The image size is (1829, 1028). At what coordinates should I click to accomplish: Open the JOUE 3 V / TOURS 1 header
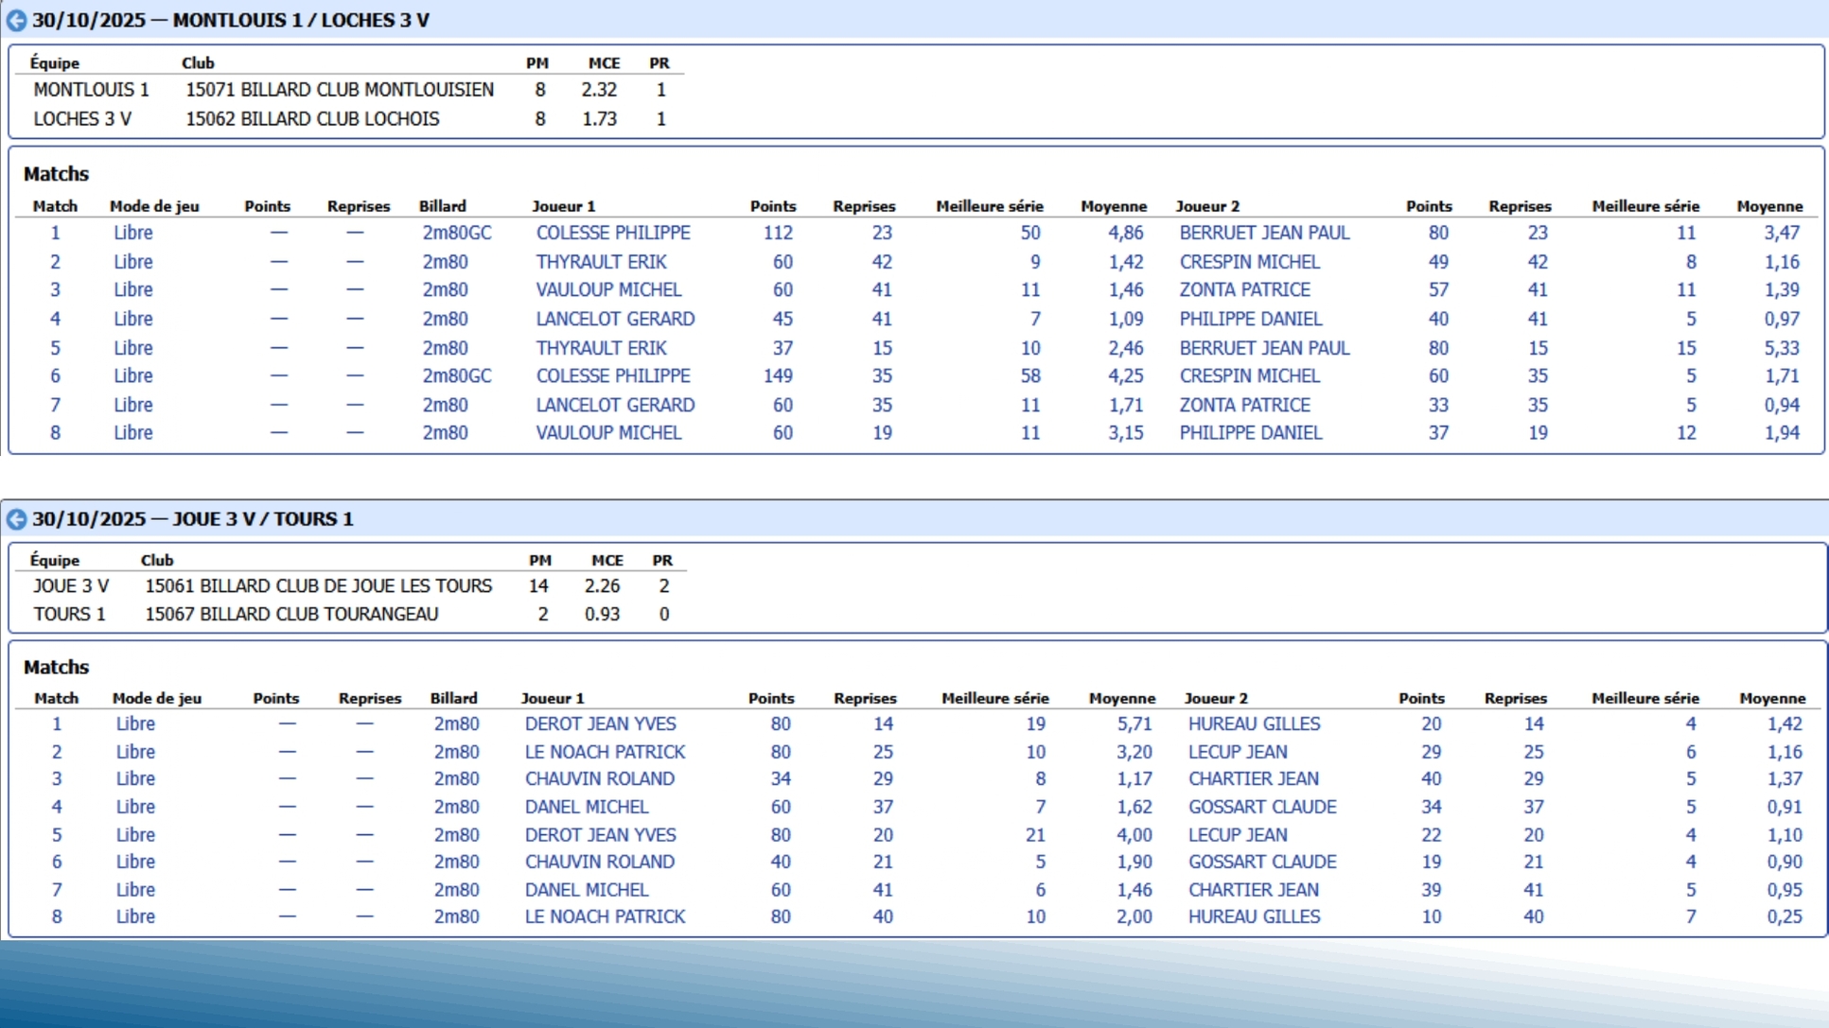coord(192,518)
